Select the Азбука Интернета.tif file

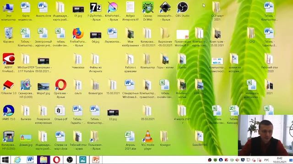point(130,8)
